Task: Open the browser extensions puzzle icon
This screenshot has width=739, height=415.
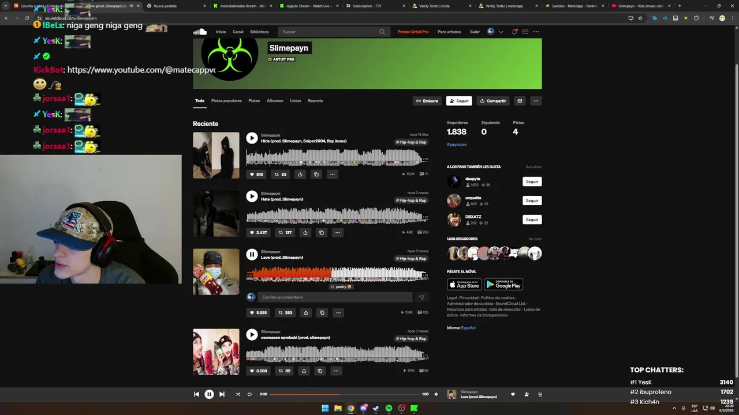Action: coord(696,18)
